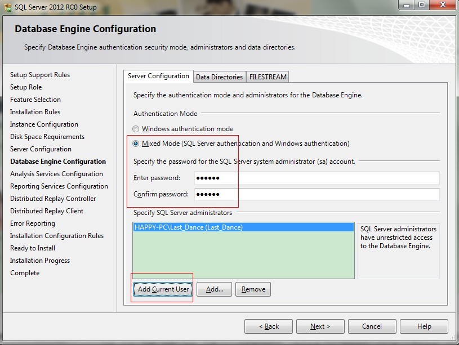The image size is (459, 345).
Task: Click Distributed Replay Controller step
Action: pos(53,199)
